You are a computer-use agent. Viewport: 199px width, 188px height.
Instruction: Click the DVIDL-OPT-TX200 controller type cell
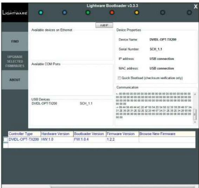(x=24, y=140)
